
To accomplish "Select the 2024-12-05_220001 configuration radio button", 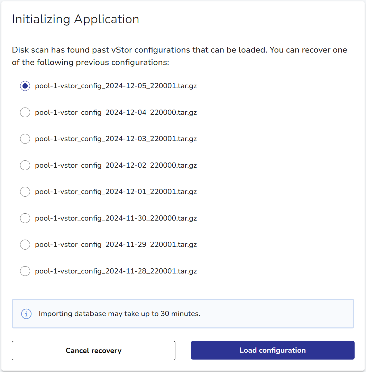I will point(25,86).
